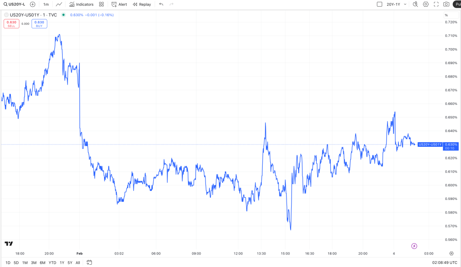Take a chart snapshot with camera icon
Viewport: 461px width, 267px height.
coord(446,4)
